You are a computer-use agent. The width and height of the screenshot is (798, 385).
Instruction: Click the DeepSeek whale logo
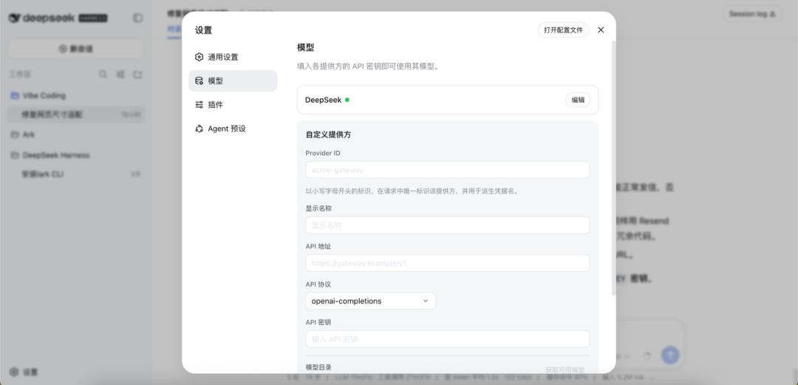coord(14,18)
